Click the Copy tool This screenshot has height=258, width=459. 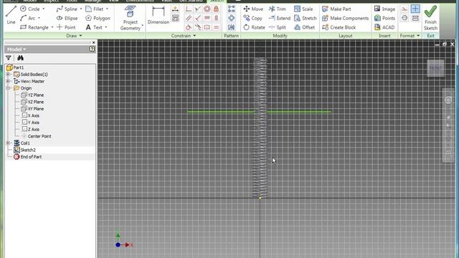pos(252,18)
